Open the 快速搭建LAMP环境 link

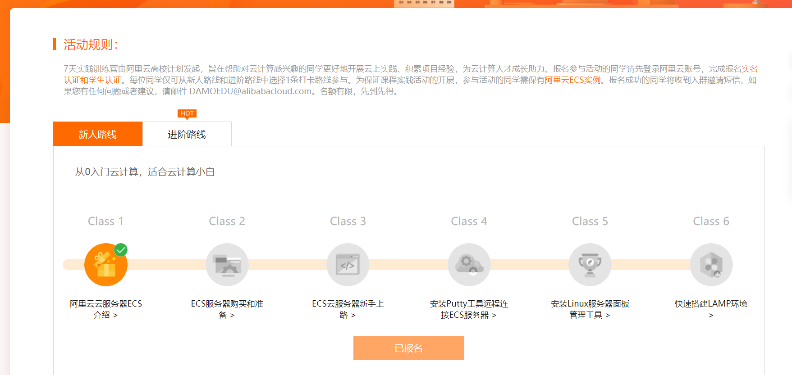tap(711, 309)
